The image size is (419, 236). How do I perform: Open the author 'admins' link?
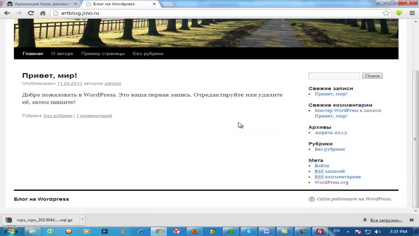tap(113, 83)
